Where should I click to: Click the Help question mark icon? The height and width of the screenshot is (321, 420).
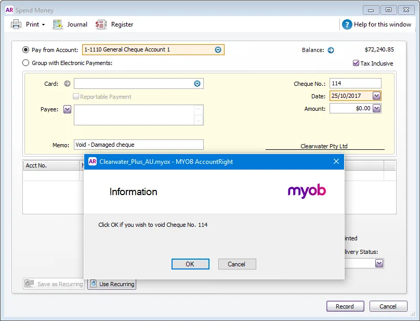coord(347,24)
